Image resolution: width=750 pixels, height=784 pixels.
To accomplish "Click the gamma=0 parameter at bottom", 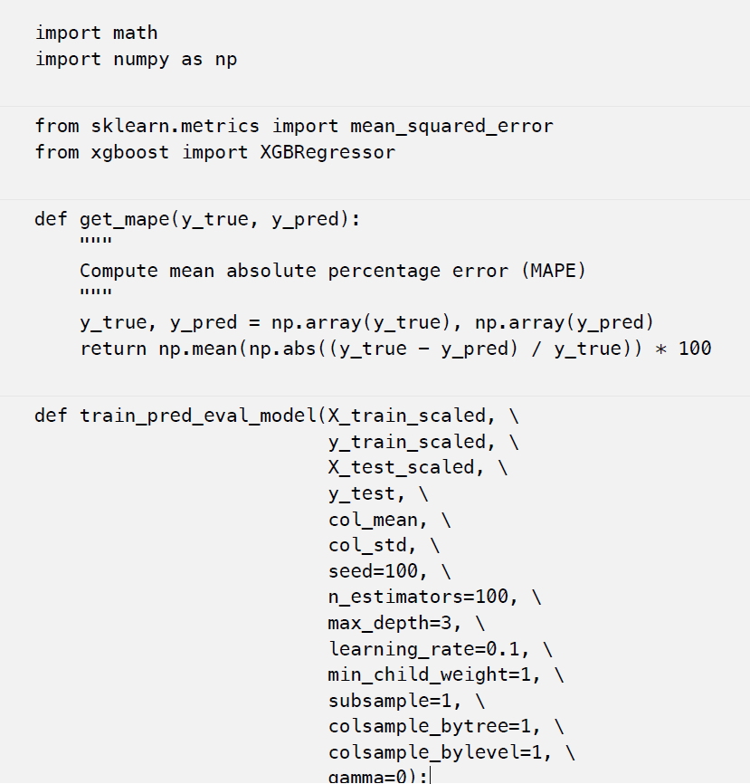I will [x=366, y=777].
